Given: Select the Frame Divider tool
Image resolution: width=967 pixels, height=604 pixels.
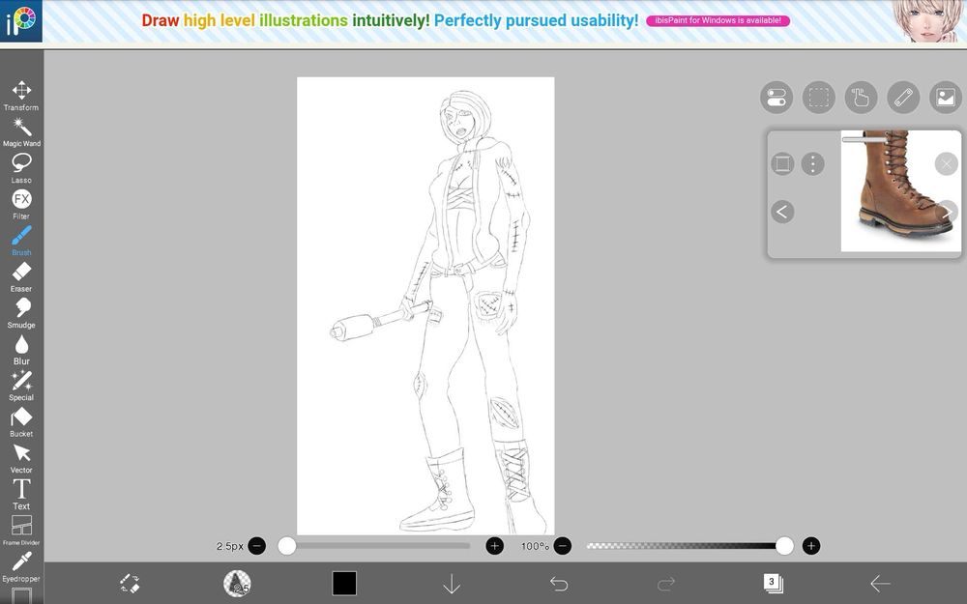Looking at the screenshot, I should 21,531.
